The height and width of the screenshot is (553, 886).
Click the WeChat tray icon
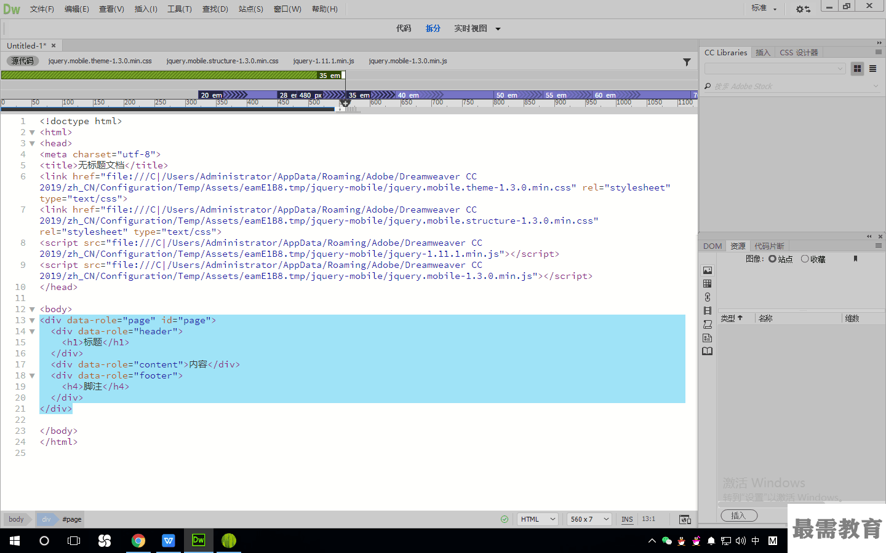[x=666, y=541]
